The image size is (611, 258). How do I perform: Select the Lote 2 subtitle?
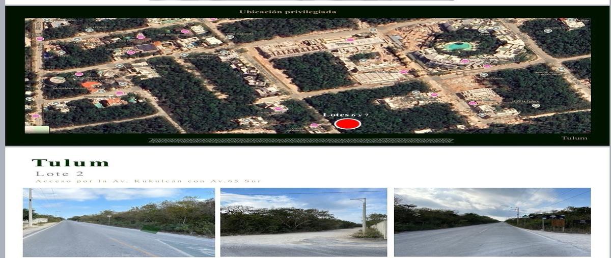click(50, 174)
